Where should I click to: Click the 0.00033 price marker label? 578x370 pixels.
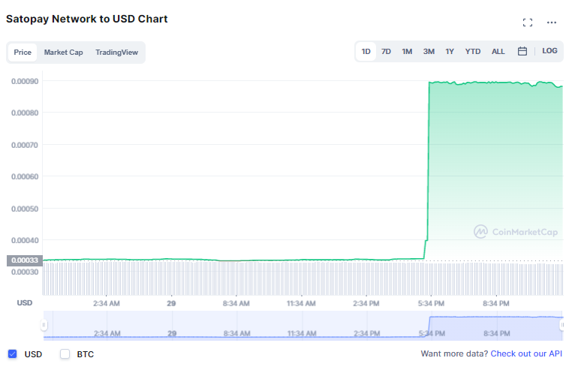pos(25,260)
